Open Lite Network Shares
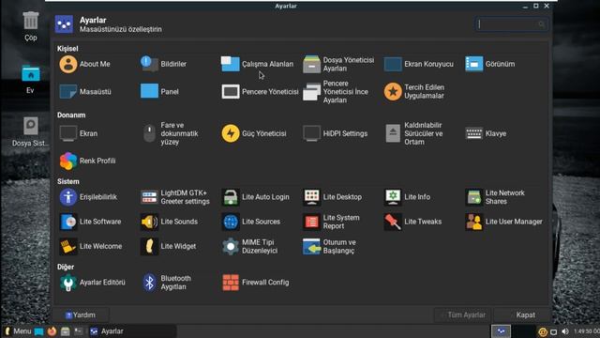This screenshot has width=600, height=338. [495, 197]
